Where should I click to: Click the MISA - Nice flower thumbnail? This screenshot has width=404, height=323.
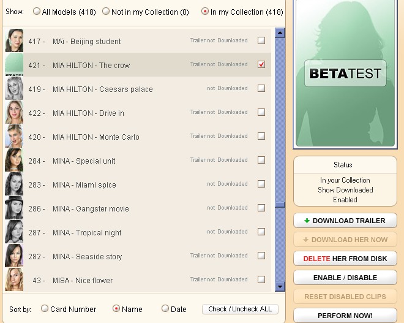14,280
